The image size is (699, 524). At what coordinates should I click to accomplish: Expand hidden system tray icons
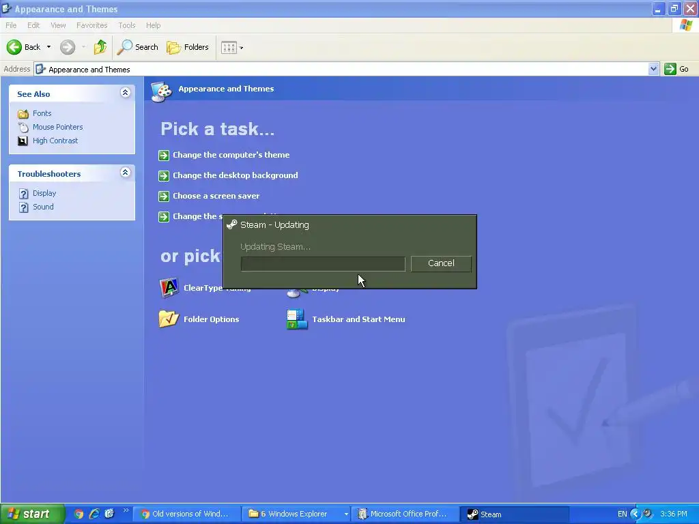click(636, 514)
